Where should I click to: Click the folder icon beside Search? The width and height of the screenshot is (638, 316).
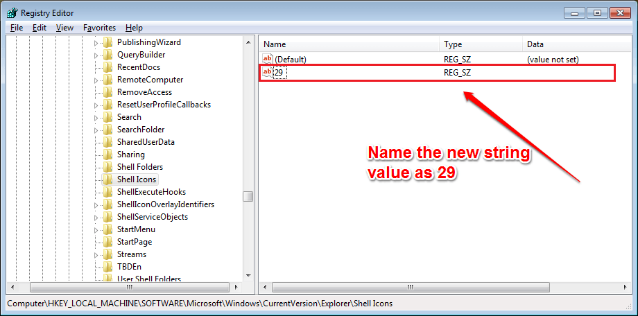pos(107,117)
